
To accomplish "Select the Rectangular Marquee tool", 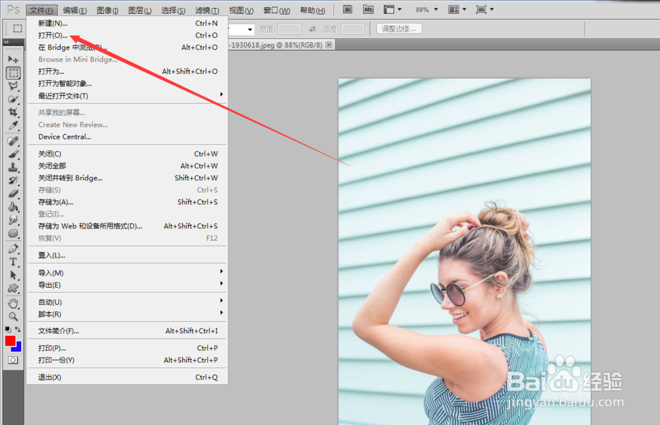I will 13,73.
